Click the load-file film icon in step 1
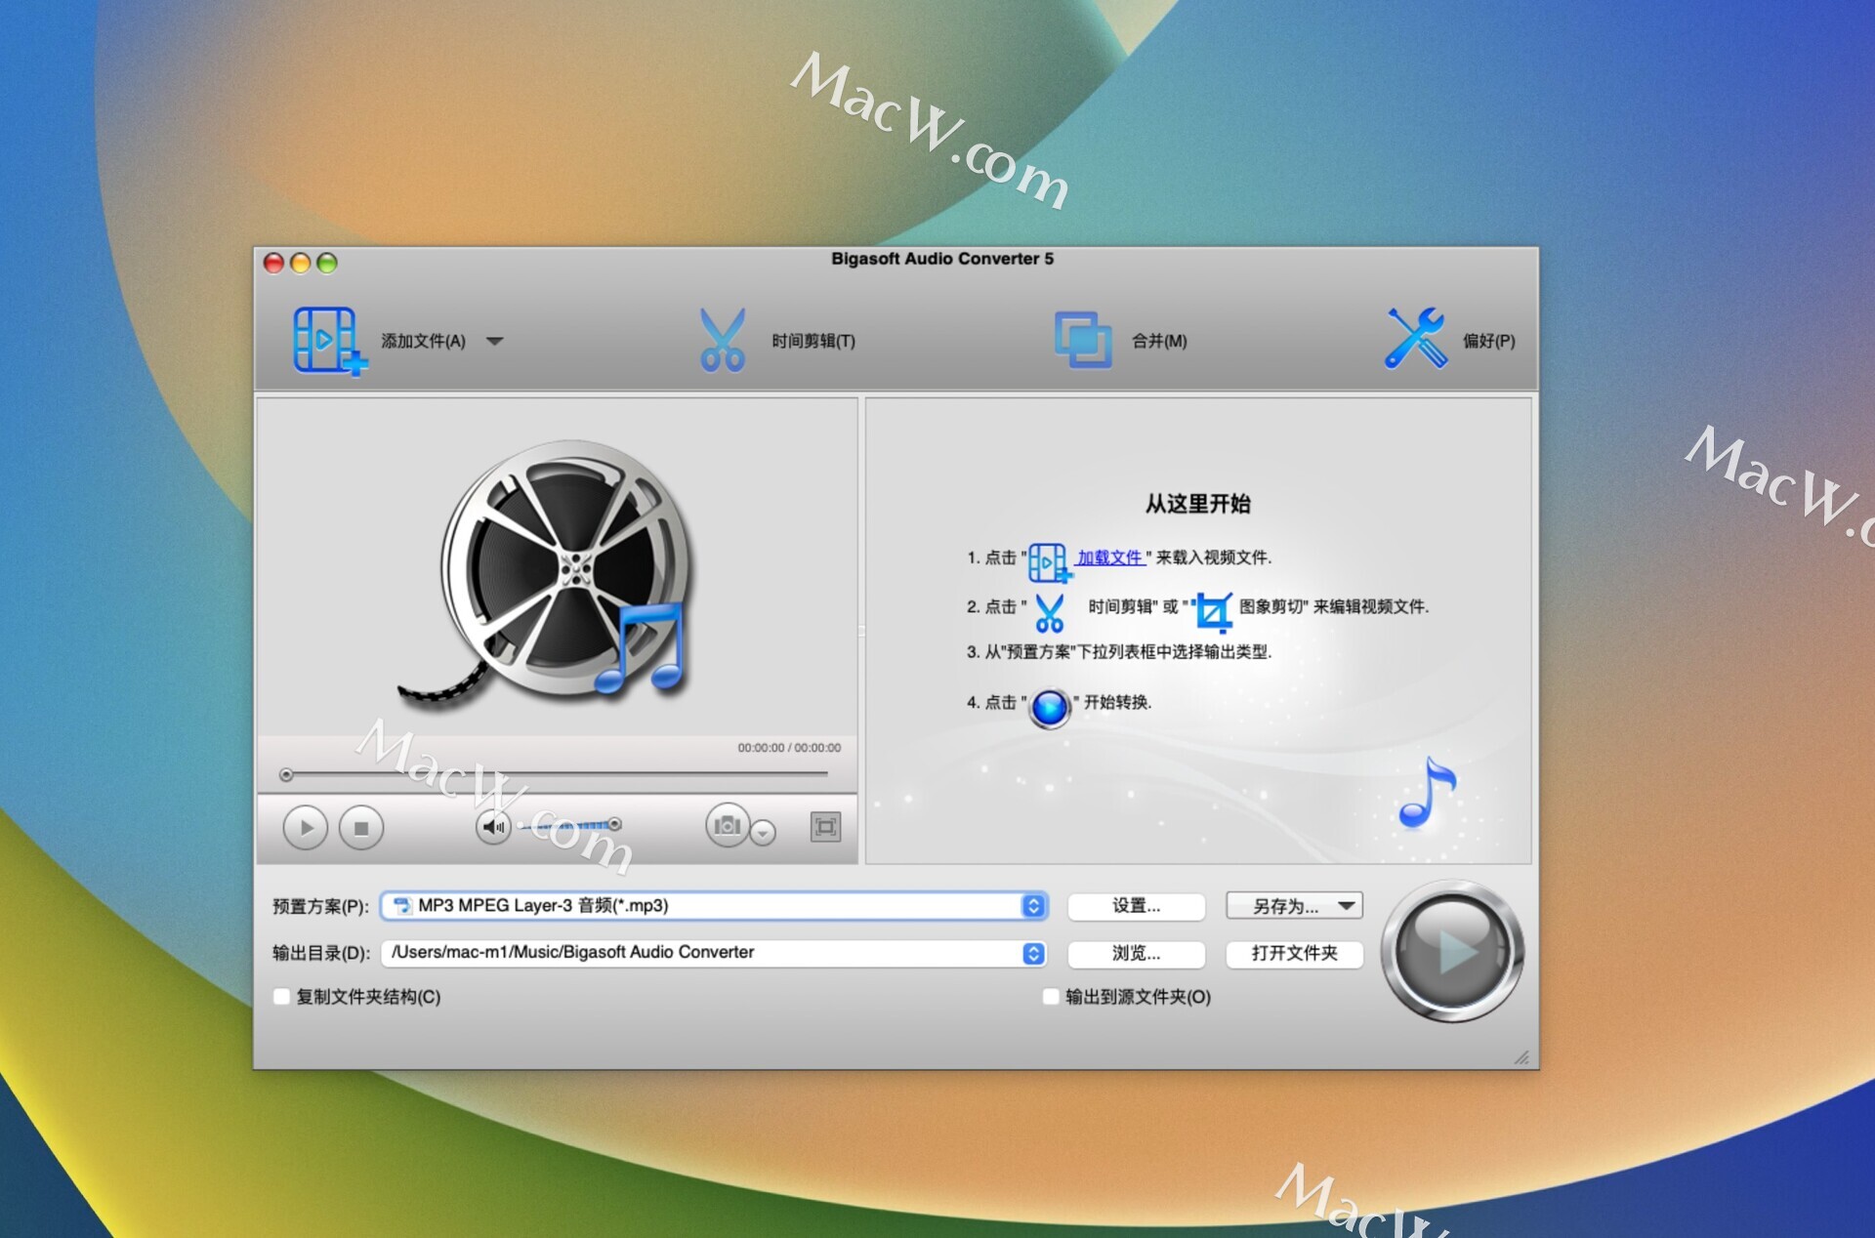Screen dimensions: 1875x1238 (1050, 562)
